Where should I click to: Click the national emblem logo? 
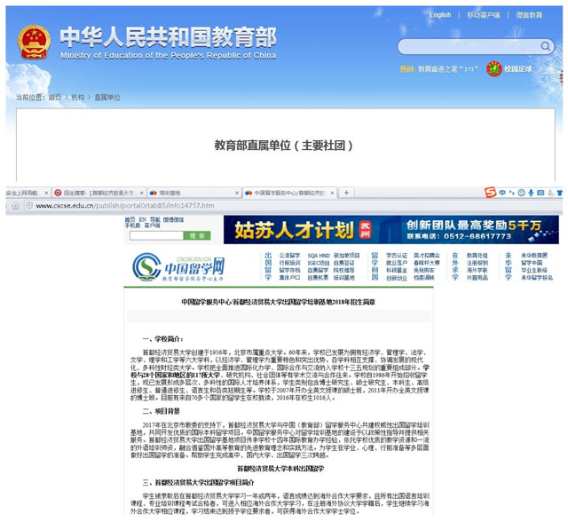pyautogui.click(x=34, y=41)
